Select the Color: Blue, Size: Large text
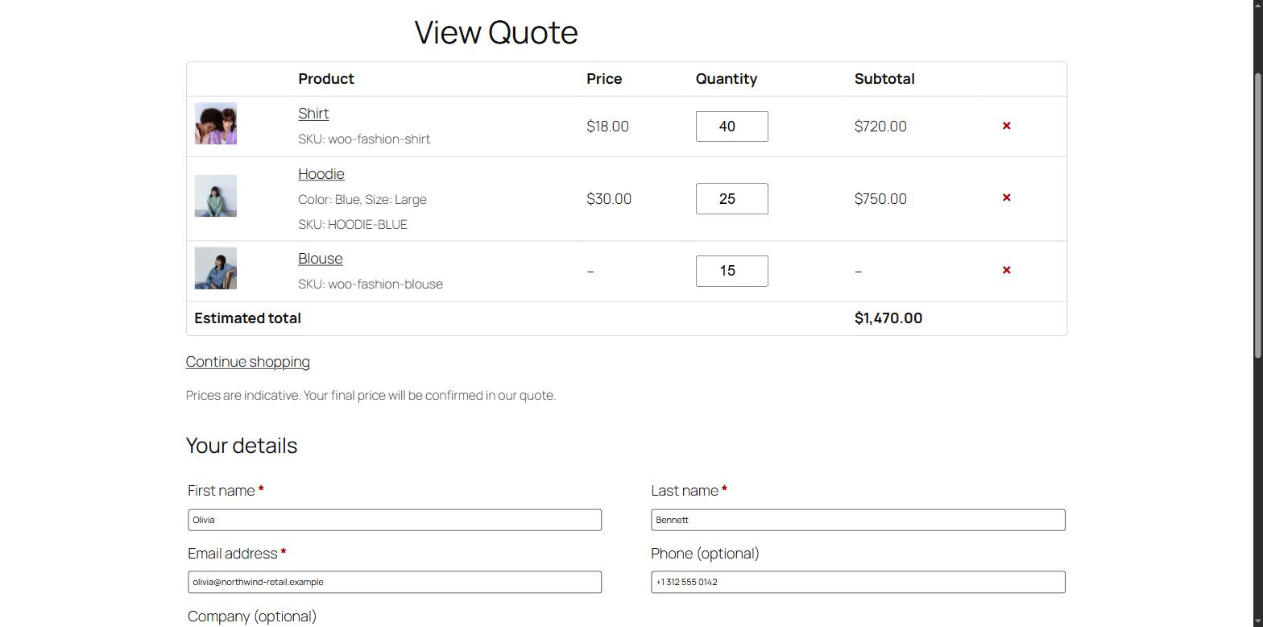The image size is (1263, 627). [x=362, y=200]
